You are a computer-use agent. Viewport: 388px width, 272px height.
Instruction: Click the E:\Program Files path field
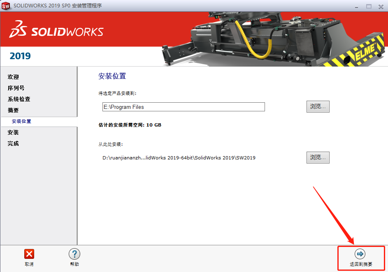coord(183,107)
